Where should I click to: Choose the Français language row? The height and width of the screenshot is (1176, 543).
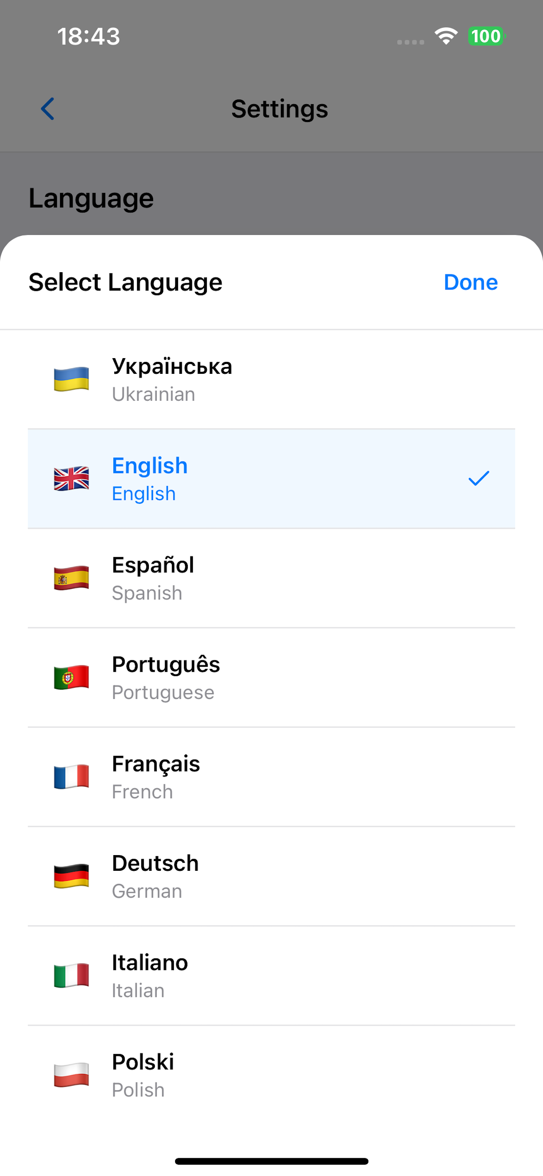(271, 776)
